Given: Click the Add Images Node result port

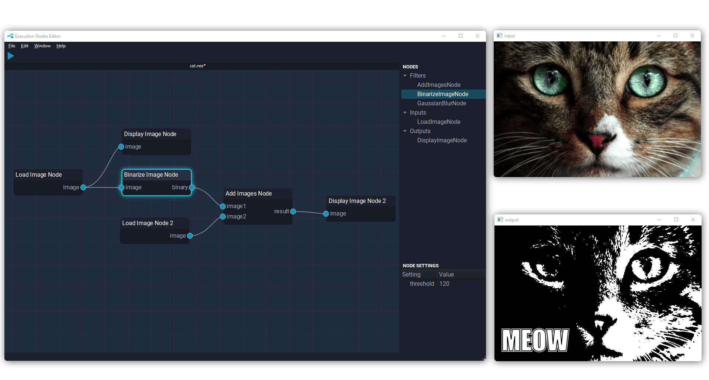Looking at the screenshot, I should point(293,211).
